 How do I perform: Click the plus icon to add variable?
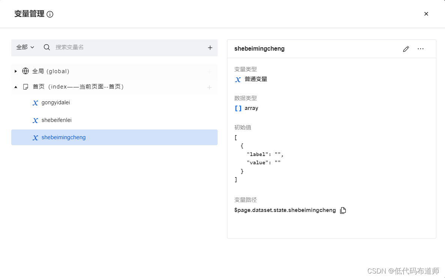[x=210, y=48]
